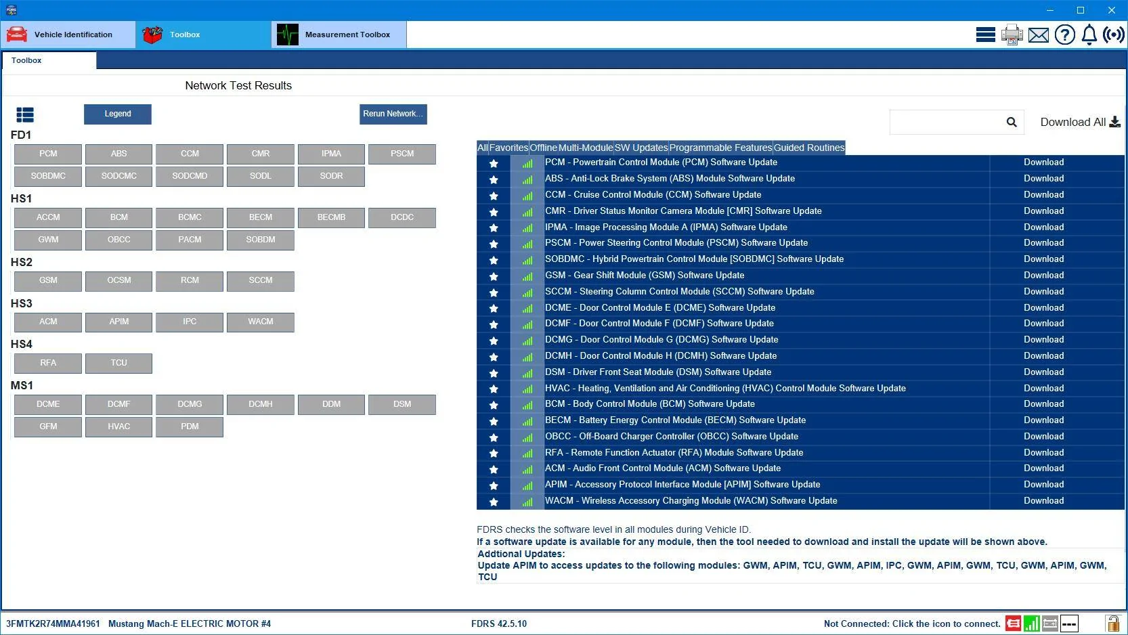
Task: Toggle favorite star for OBCC Software Update
Action: pos(494,437)
